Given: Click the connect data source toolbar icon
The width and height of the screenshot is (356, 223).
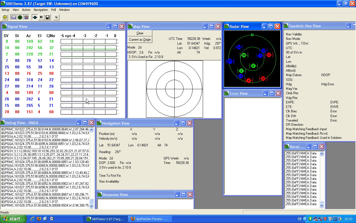Looking at the screenshot, I should point(35,17).
